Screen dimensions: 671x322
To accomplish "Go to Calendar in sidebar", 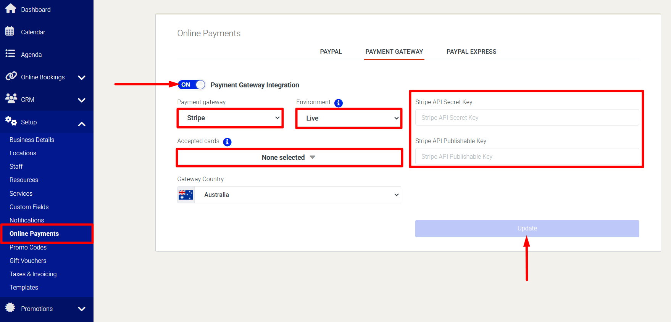I will pyautogui.click(x=33, y=32).
